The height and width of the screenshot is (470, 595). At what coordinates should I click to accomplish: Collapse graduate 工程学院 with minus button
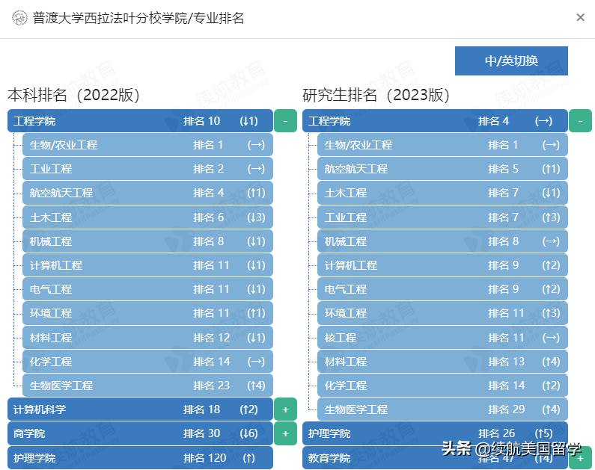580,121
